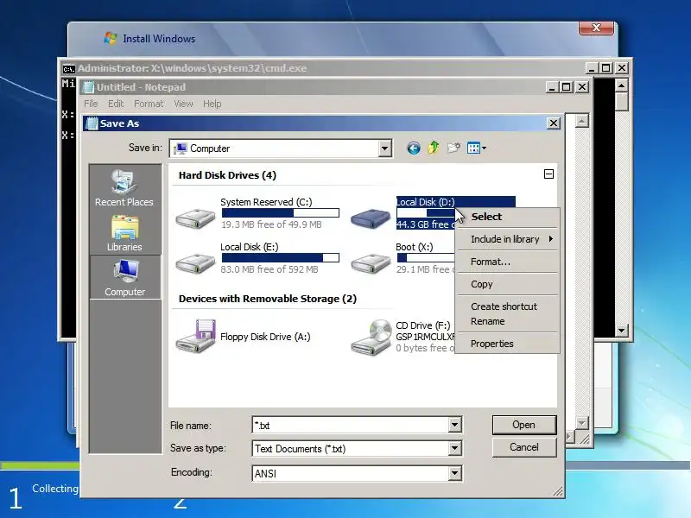This screenshot has height=518, width=691.
Task: Click cmd window scrollbar down arrow
Action: point(621,331)
